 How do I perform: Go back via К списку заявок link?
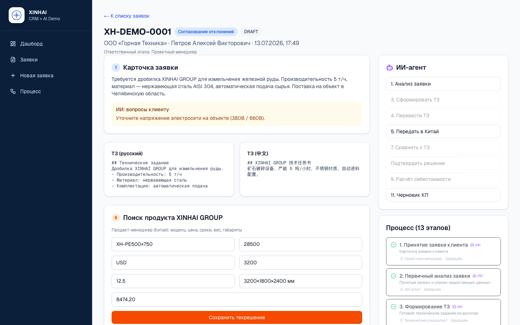click(x=127, y=16)
